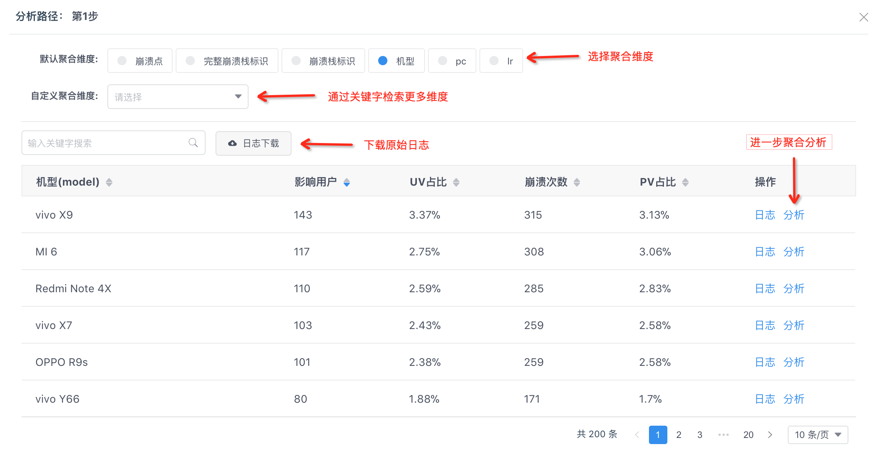Open 日志 for vivo X7
This screenshot has width=876, height=474.
pyautogui.click(x=765, y=325)
